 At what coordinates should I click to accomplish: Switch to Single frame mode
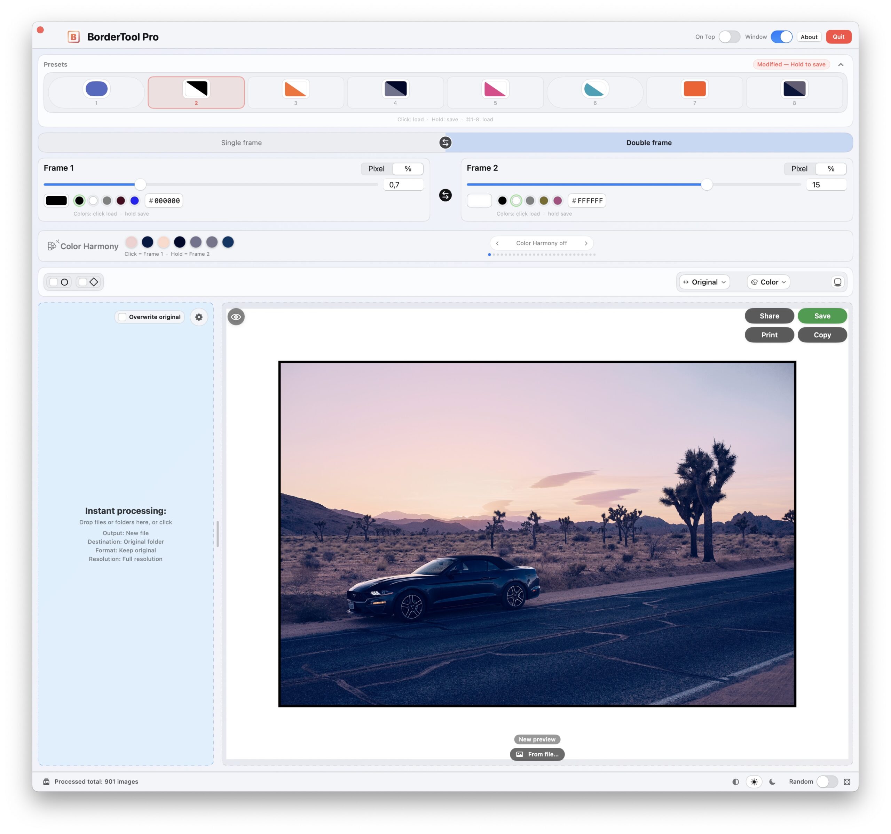241,143
